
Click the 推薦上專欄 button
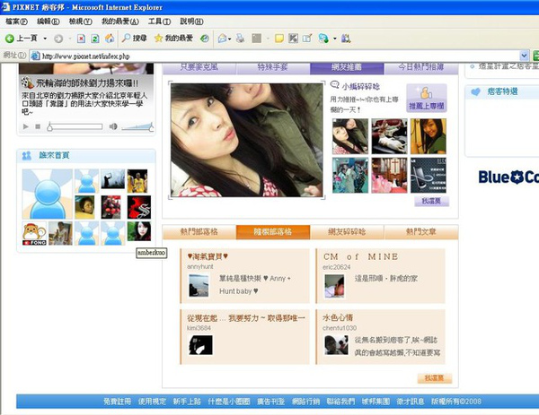426,98
